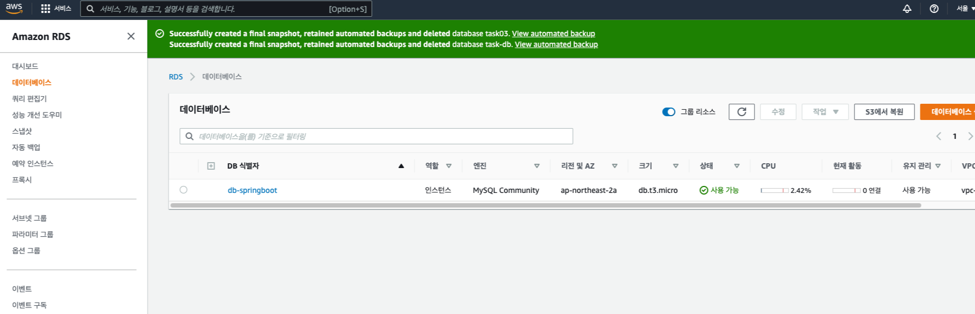Expand all rows with plus icon
Screen dimensions: 975x314
211,166
